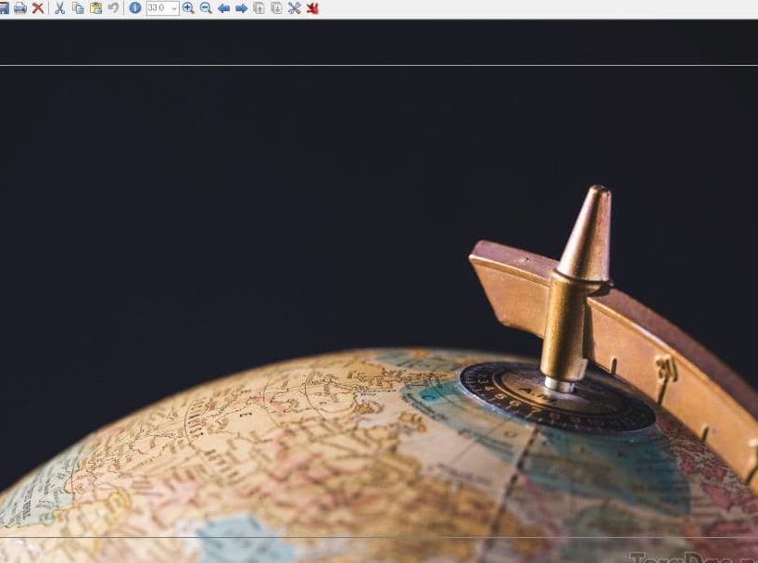Screen dimensions: 758x563
Task: Click the Save icon in the toolbar
Action: 4,8
